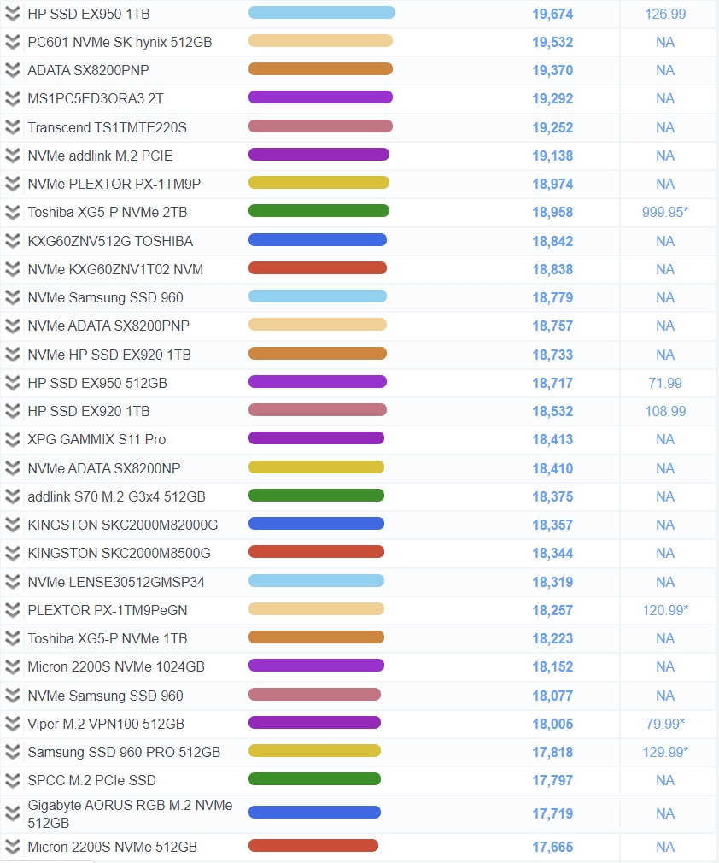Click the NA price for SPCC M.2 PCIe SSD

665,780
